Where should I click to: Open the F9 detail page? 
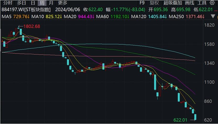142,3
